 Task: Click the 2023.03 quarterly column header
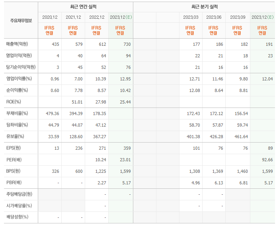[x=191, y=17]
